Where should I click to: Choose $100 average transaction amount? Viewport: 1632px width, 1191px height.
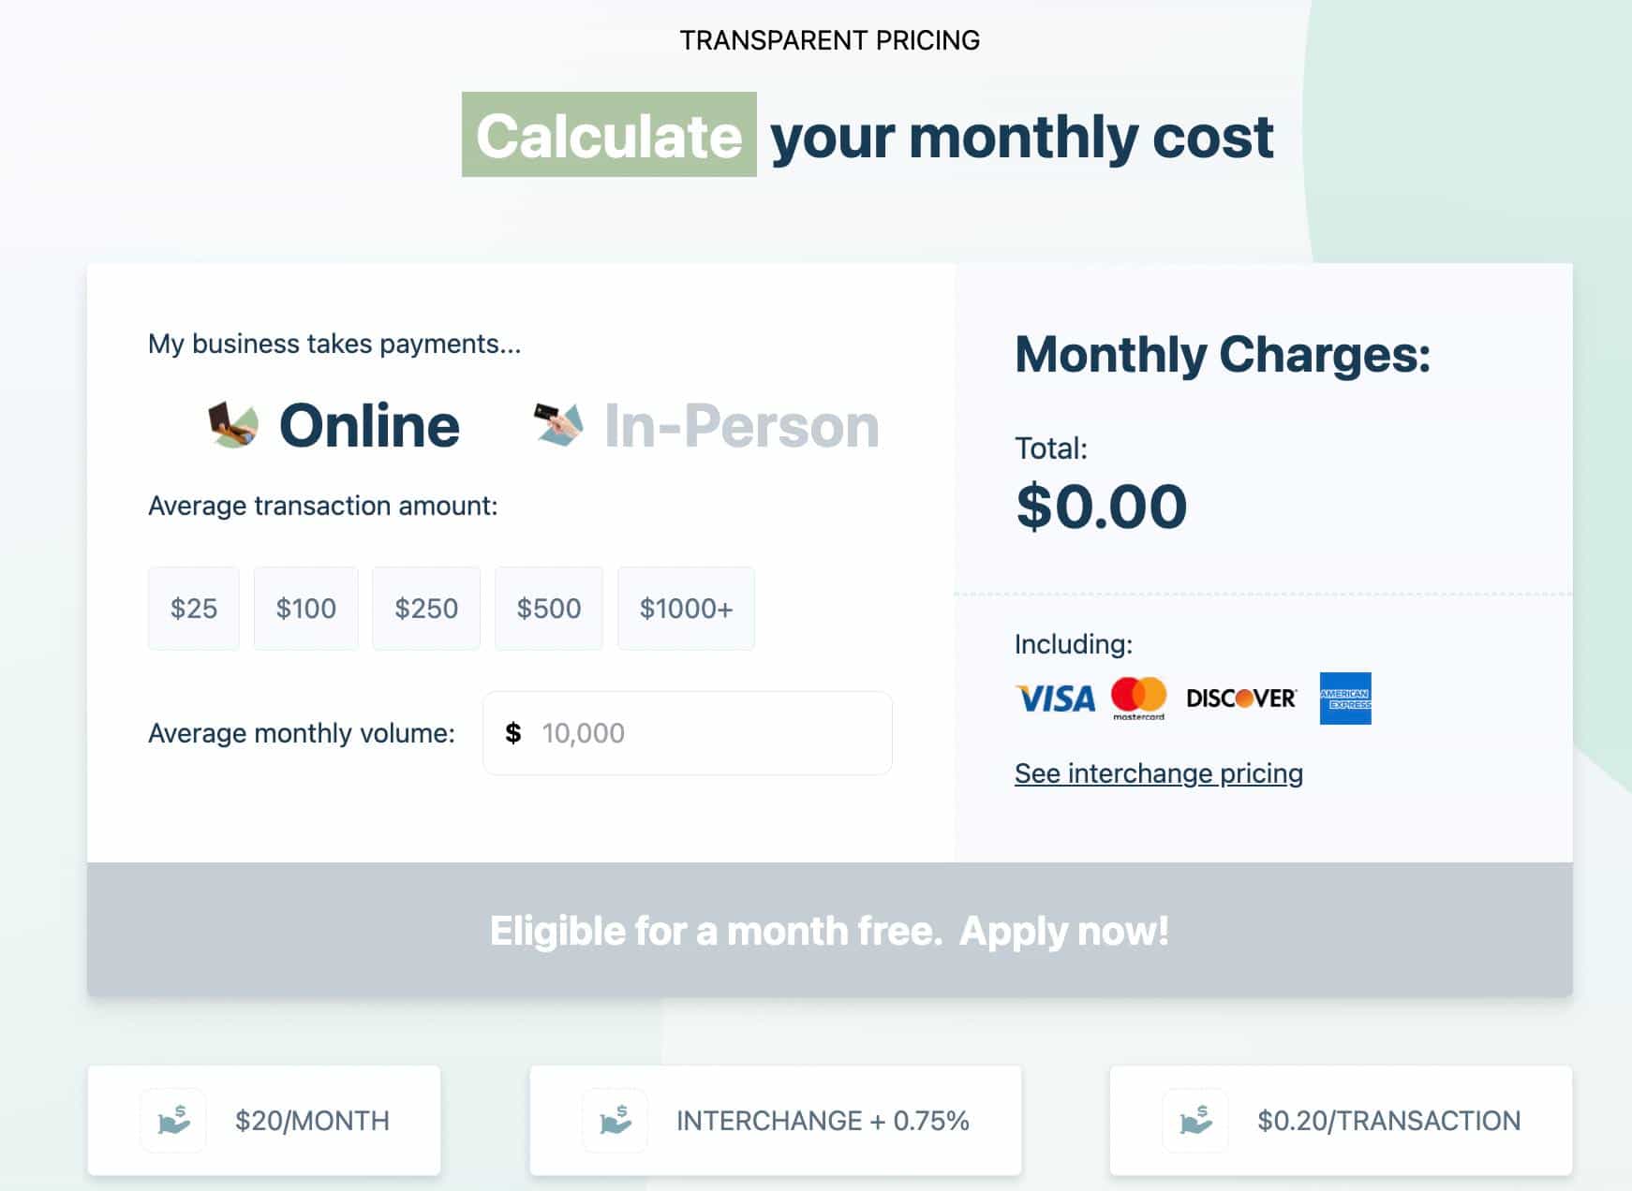coord(305,609)
